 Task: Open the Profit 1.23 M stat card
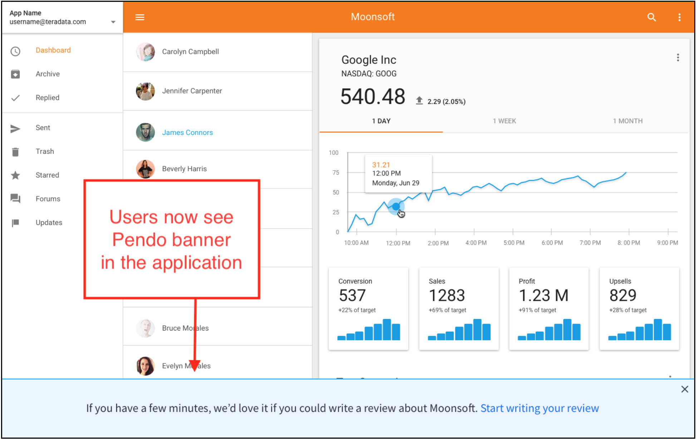(x=549, y=309)
